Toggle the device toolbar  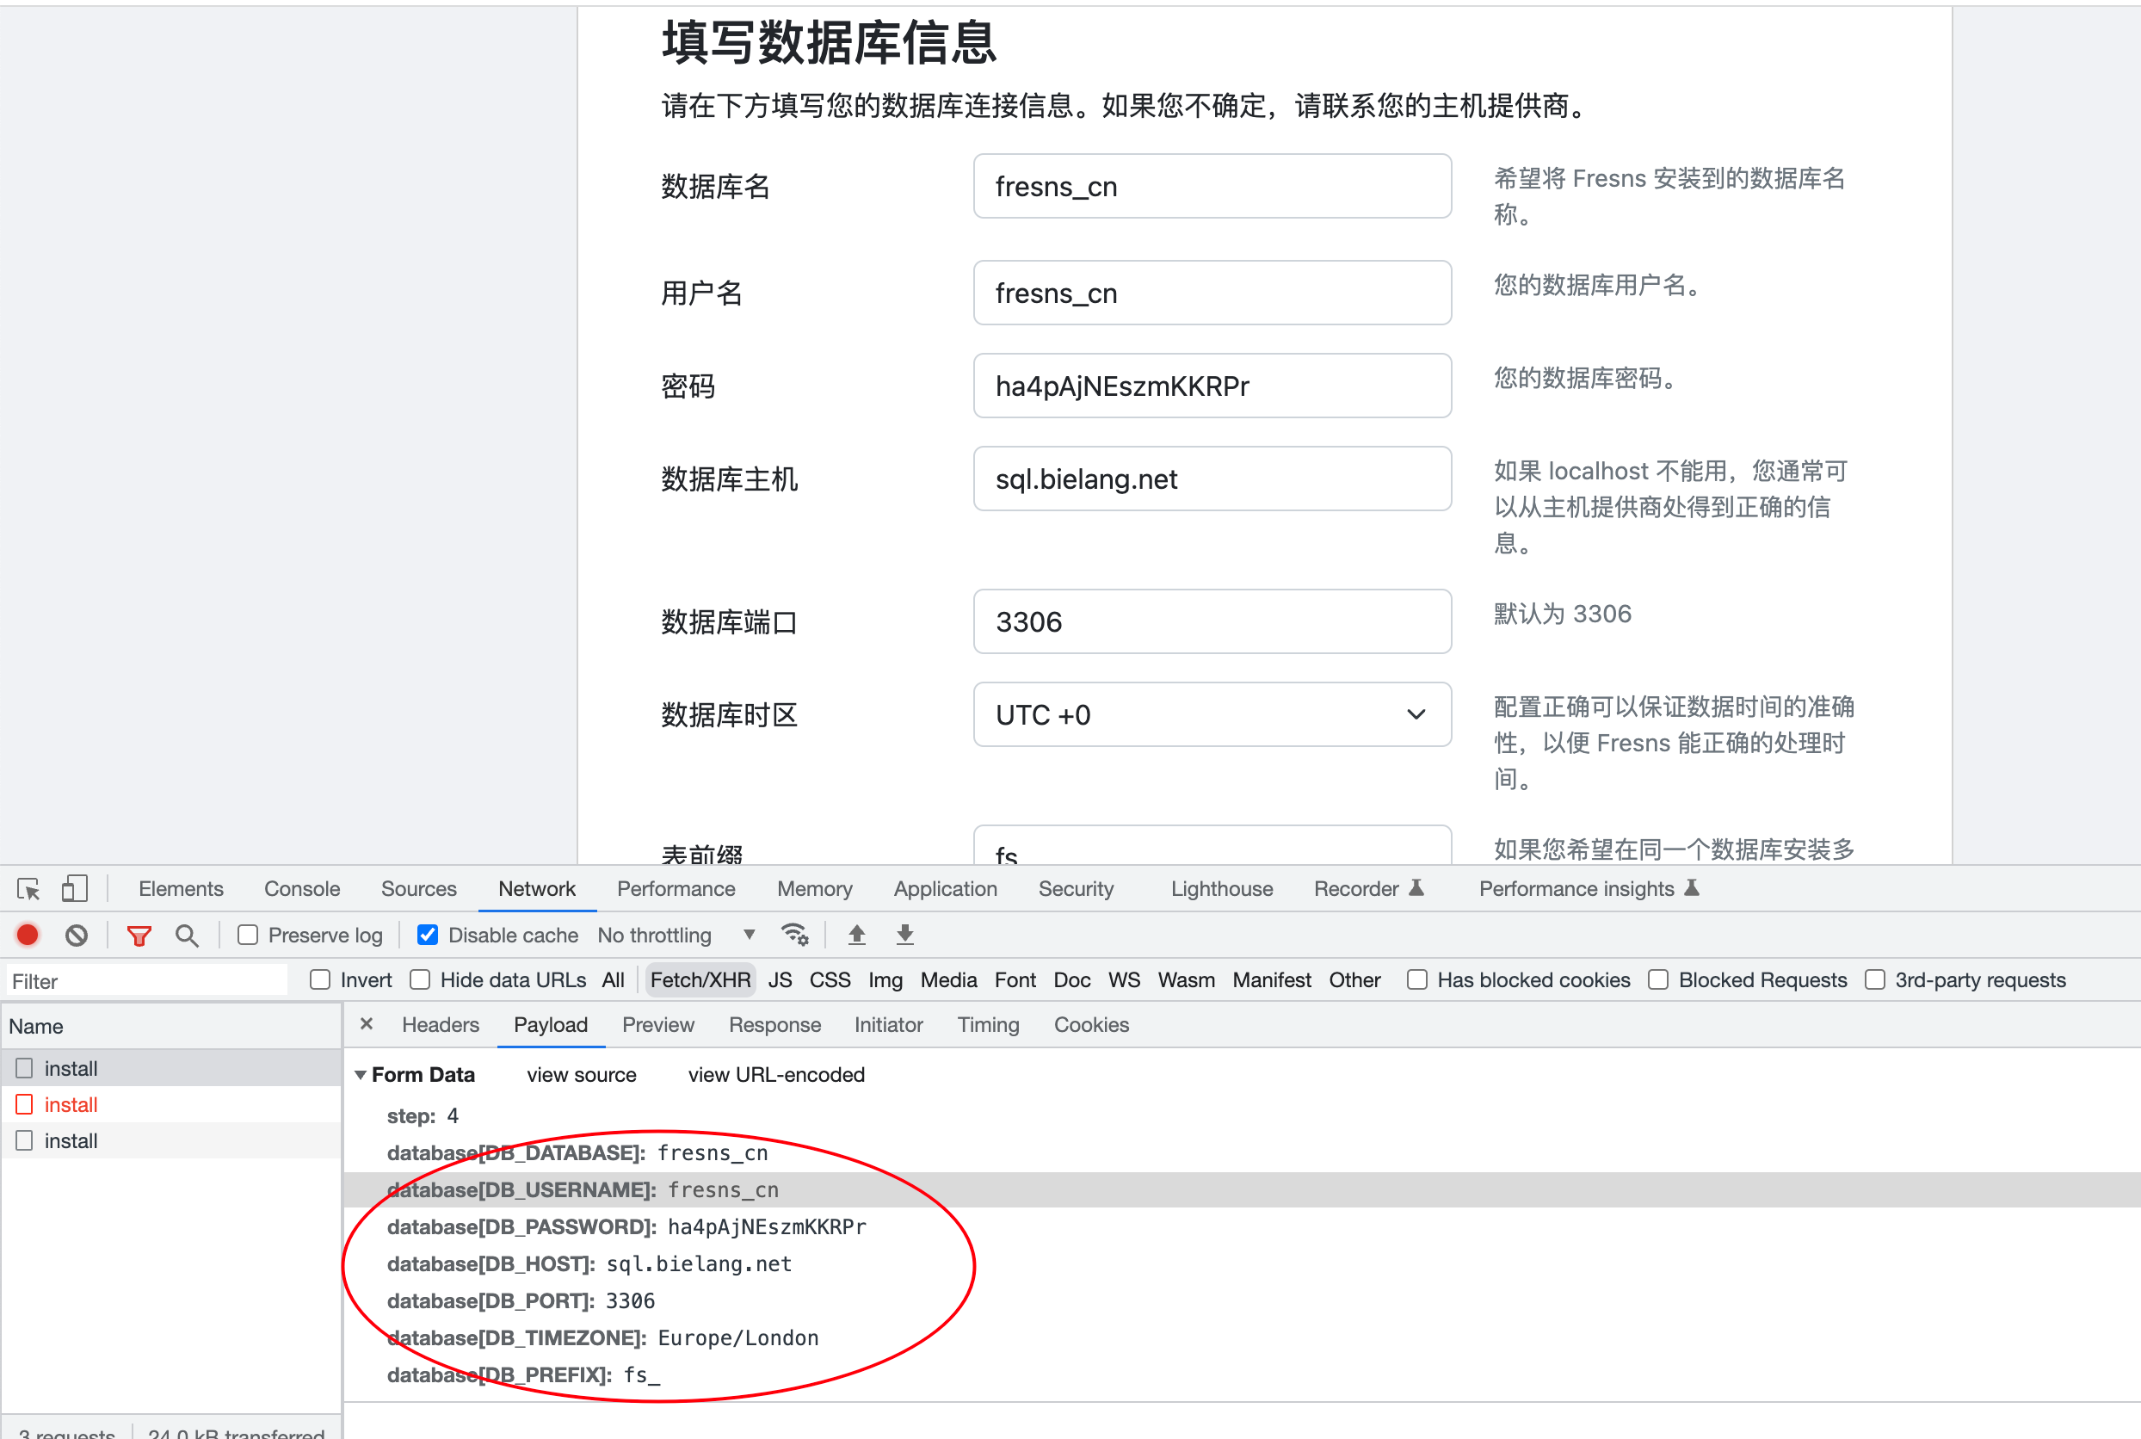pyautogui.click(x=74, y=887)
